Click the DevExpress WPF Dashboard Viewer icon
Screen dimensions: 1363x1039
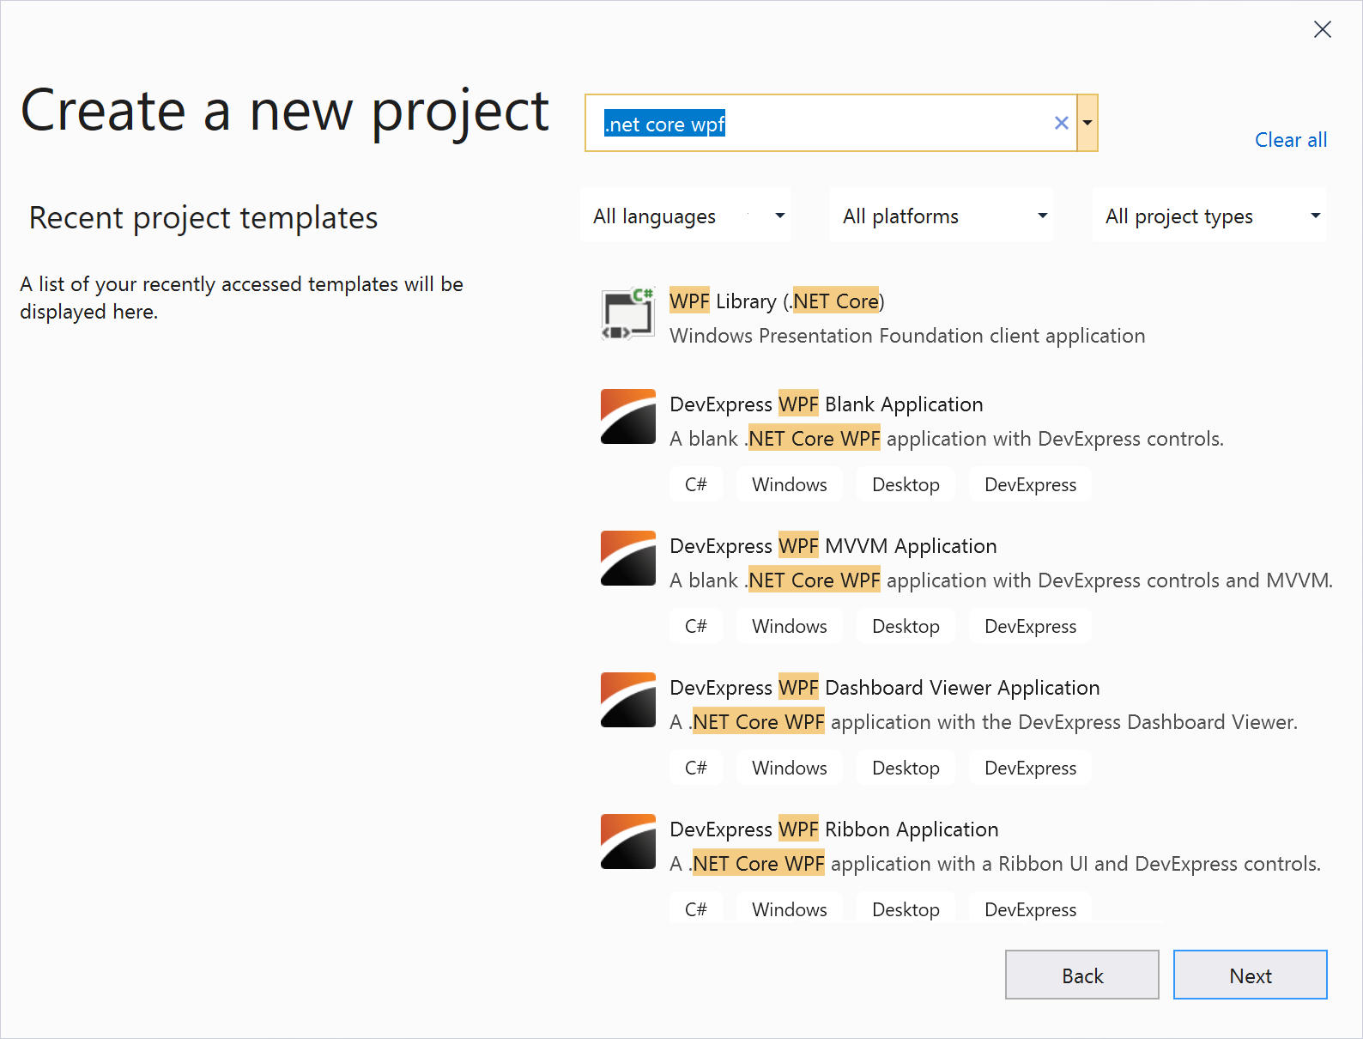click(x=627, y=701)
